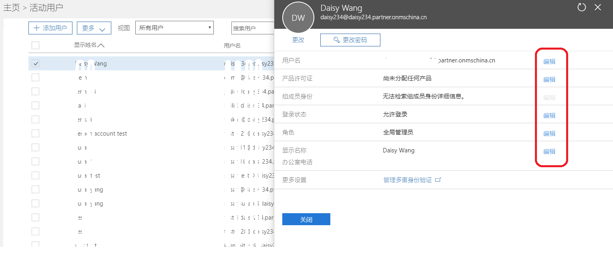Click the external link icon after 管理多重身份验证
This screenshot has height=270, width=613.
coord(438,180)
